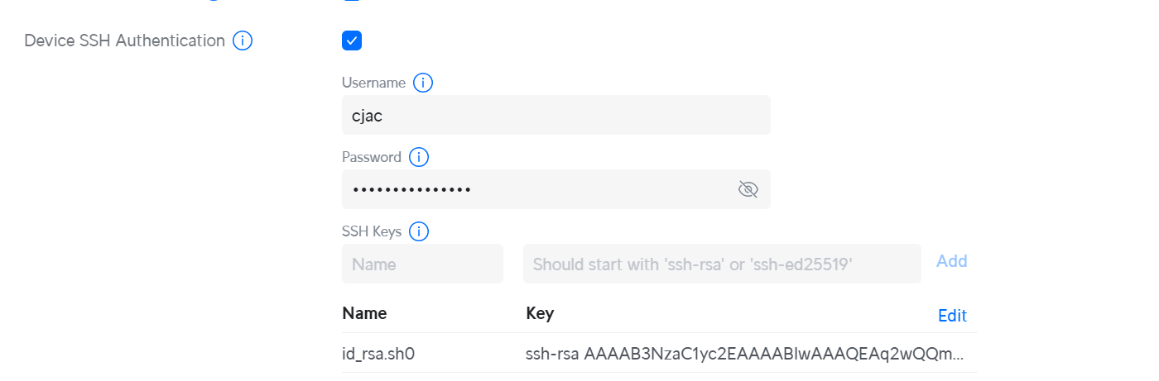Click info icon beside Device SSH Authentication
The image size is (1159, 381).
pos(243,40)
